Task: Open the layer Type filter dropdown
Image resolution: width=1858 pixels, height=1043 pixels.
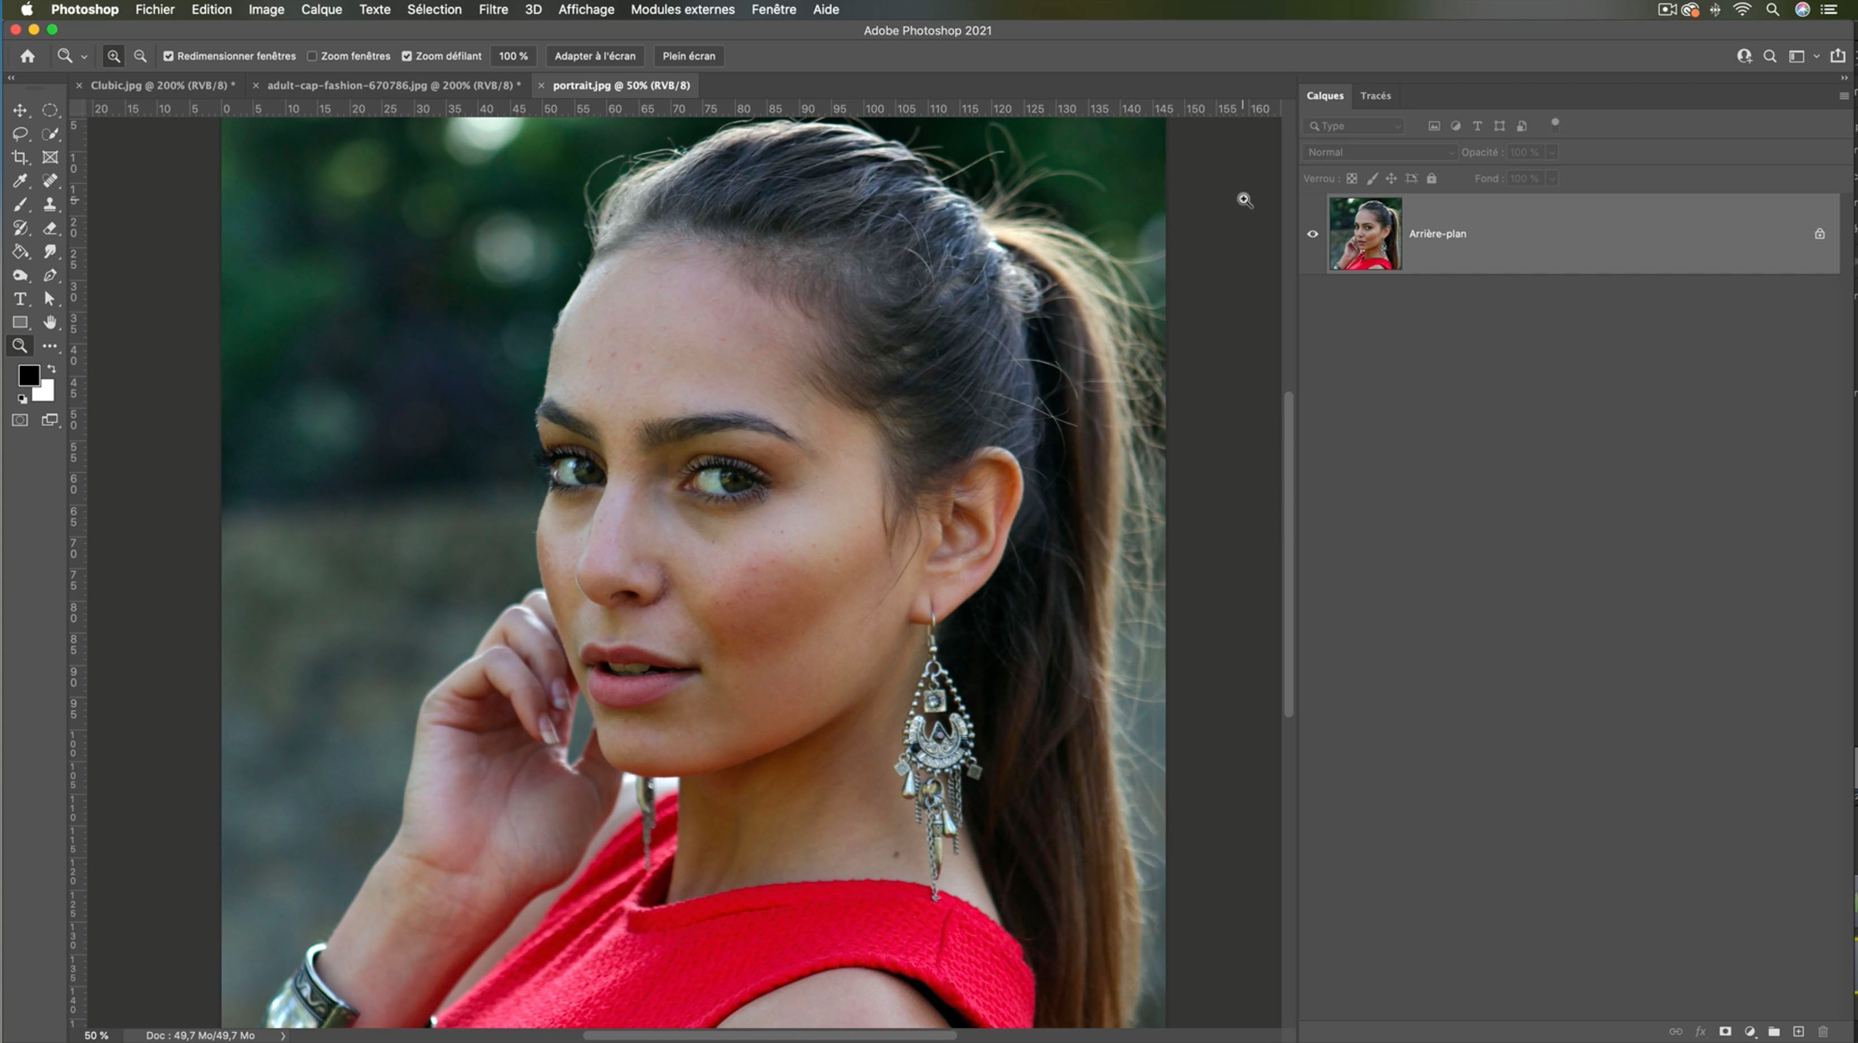Action: [x=1355, y=126]
